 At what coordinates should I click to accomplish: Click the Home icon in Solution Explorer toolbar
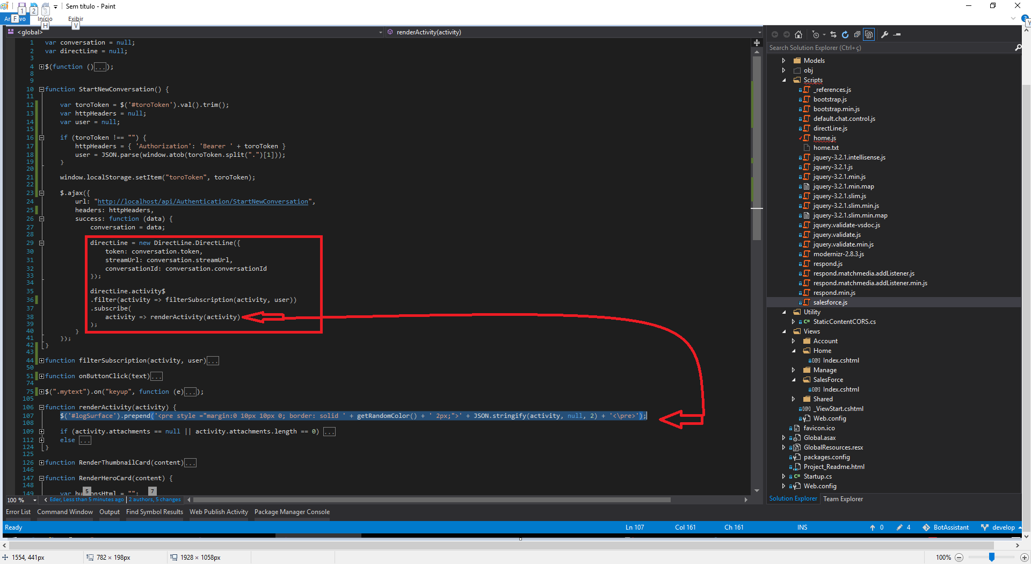click(798, 34)
